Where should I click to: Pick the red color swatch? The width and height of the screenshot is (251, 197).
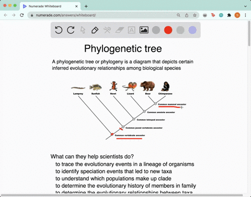point(168,30)
